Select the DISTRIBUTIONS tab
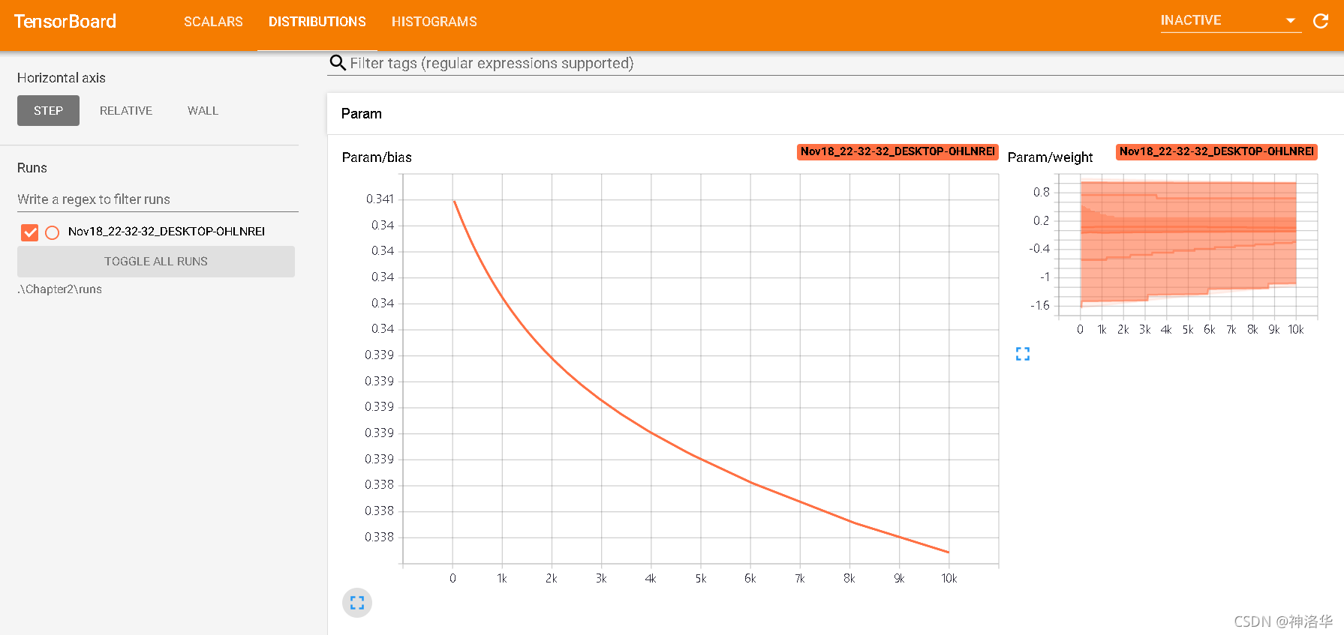This screenshot has width=1344, height=635. [x=317, y=22]
